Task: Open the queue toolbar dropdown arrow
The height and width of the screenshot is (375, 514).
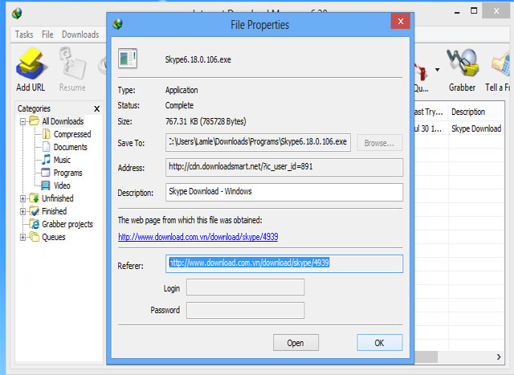Action: [437, 70]
